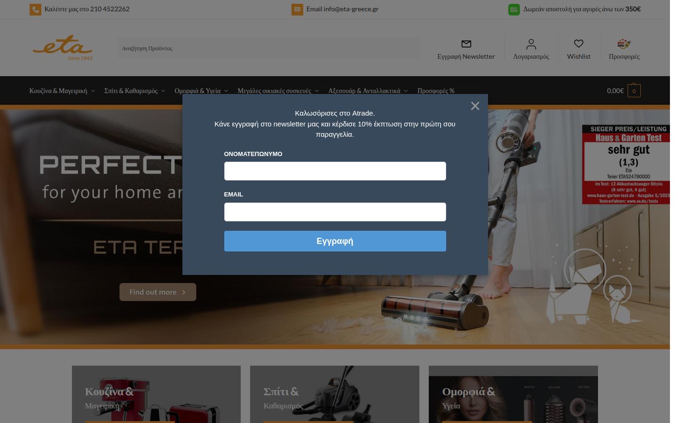This screenshot has height=423, width=677.
Task: Click the Find out more banner button
Action: click(x=157, y=292)
